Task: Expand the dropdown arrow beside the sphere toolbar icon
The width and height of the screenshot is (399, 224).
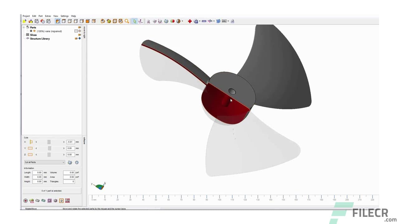Action: [182, 21]
